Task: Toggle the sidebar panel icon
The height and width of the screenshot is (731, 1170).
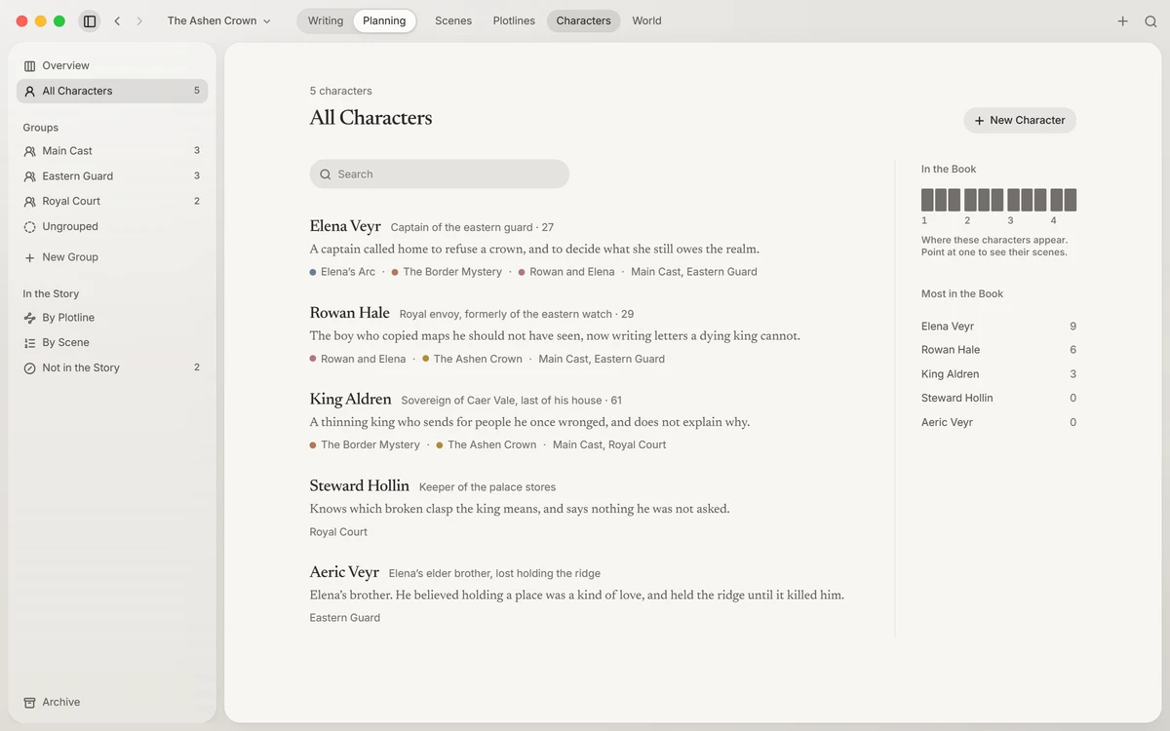Action: [x=90, y=20]
